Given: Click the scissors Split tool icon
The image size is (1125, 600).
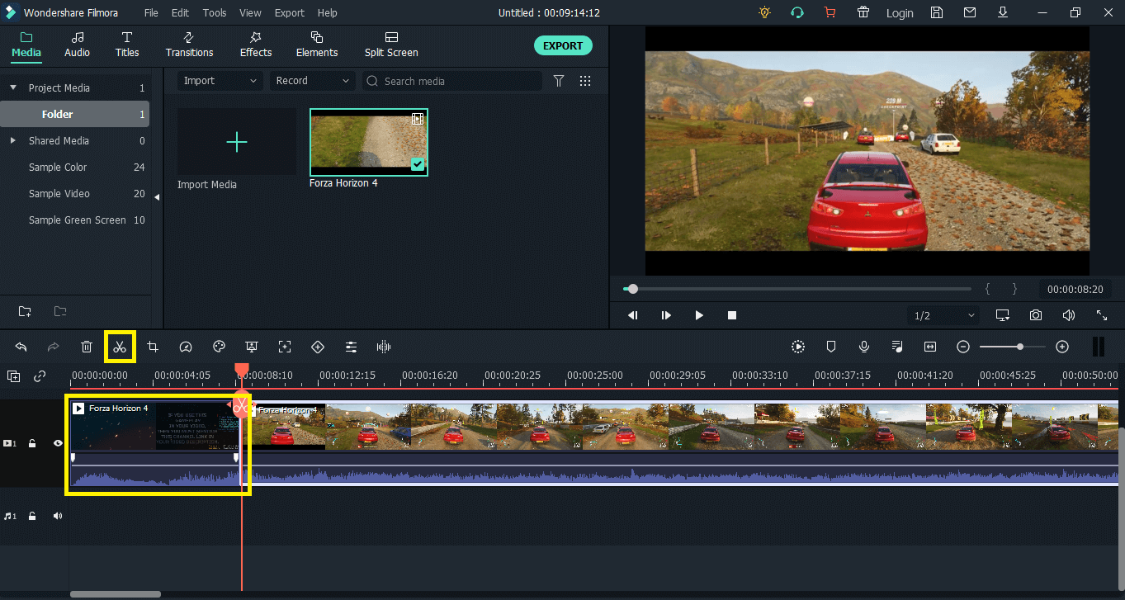Looking at the screenshot, I should [120, 347].
